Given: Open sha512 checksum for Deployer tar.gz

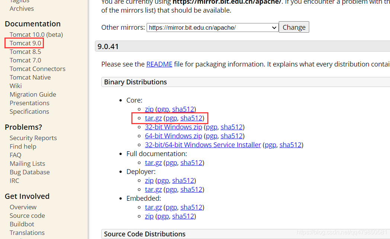Looking at the screenshot, I should (191, 190).
